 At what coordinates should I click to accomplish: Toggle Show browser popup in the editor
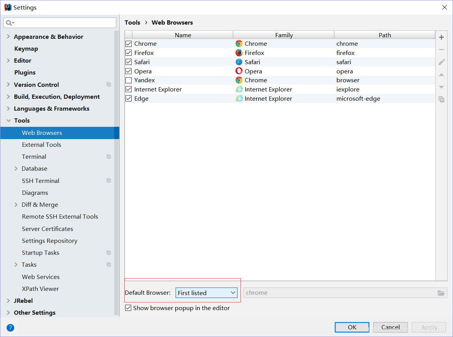pos(128,308)
